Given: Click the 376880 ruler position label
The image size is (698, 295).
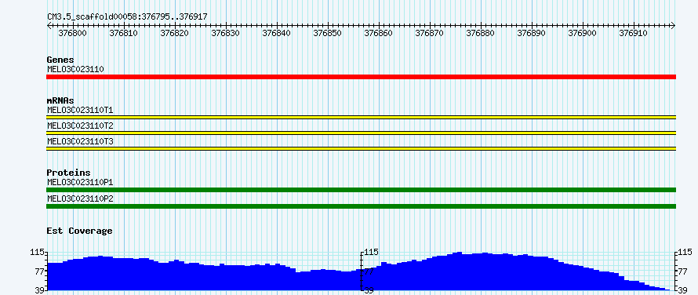Looking at the screenshot, I should pyautogui.click(x=481, y=33).
